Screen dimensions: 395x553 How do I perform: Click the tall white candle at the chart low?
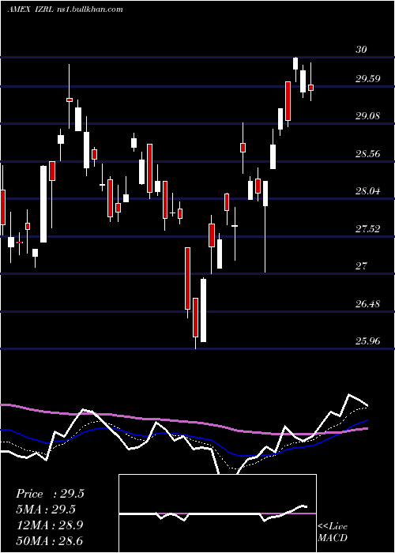pos(204,310)
